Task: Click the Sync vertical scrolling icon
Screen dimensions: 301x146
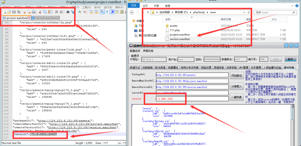Action: (x=91, y=12)
